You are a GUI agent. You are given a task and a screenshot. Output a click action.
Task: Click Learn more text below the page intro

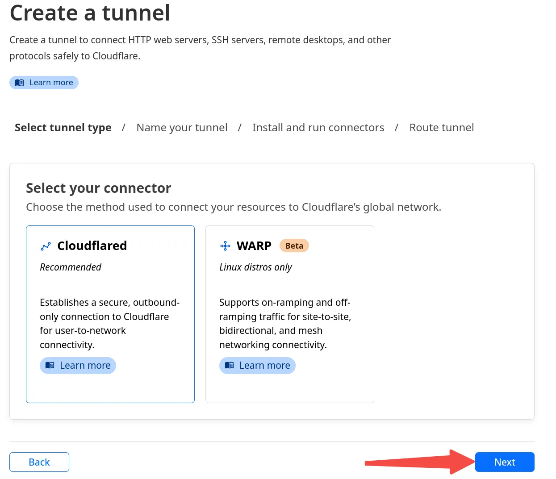point(51,83)
